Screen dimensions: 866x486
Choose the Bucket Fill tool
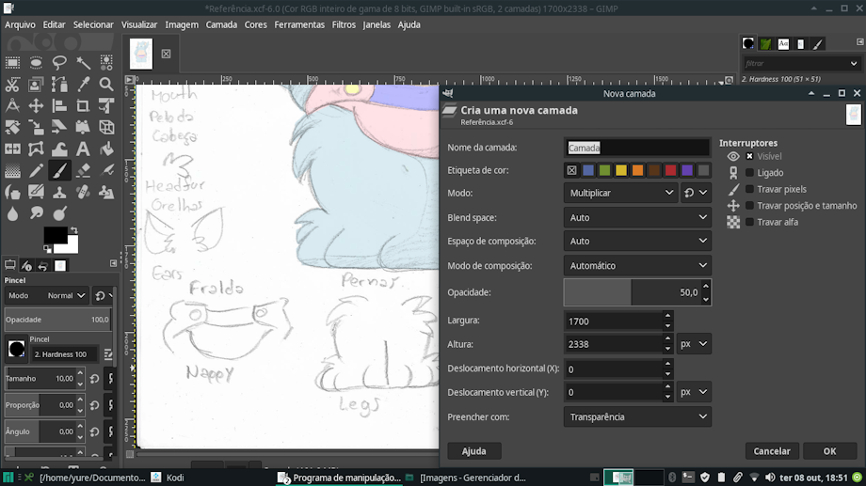[x=106, y=149]
